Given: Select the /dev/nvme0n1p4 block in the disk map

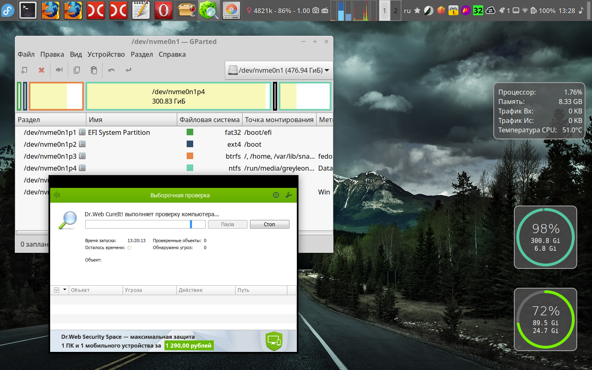Looking at the screenshot, I should click(x=178, y=97).
